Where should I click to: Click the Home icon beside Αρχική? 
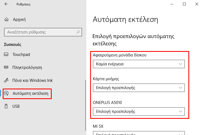(x=6, y=19)
